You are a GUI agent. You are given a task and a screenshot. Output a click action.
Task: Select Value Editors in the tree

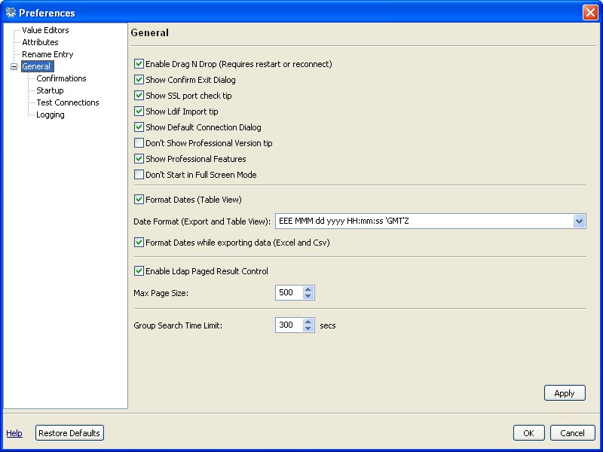45,30
